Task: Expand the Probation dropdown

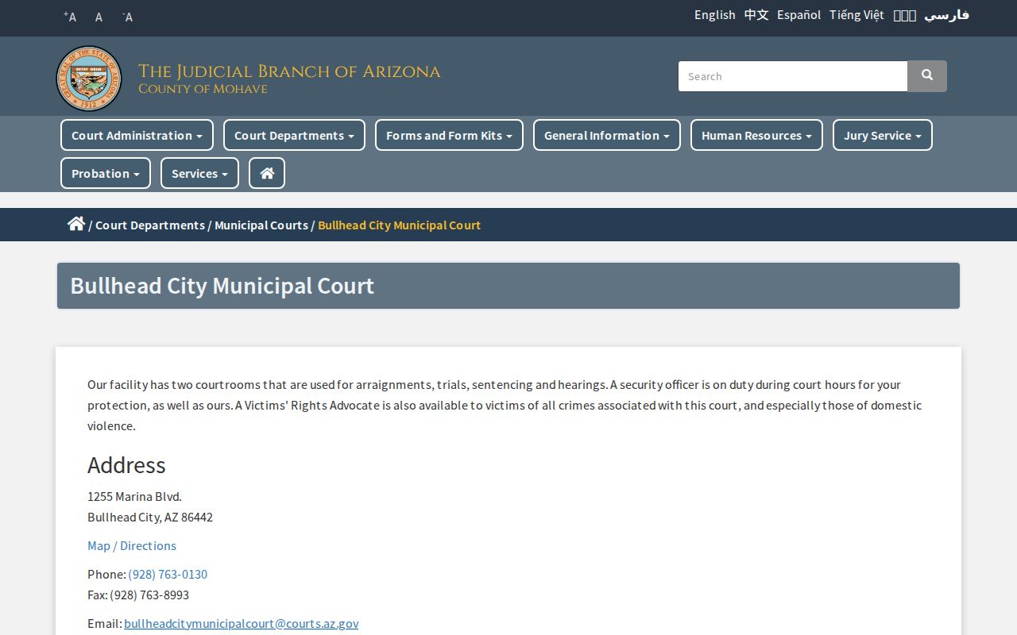Action: 106,173
